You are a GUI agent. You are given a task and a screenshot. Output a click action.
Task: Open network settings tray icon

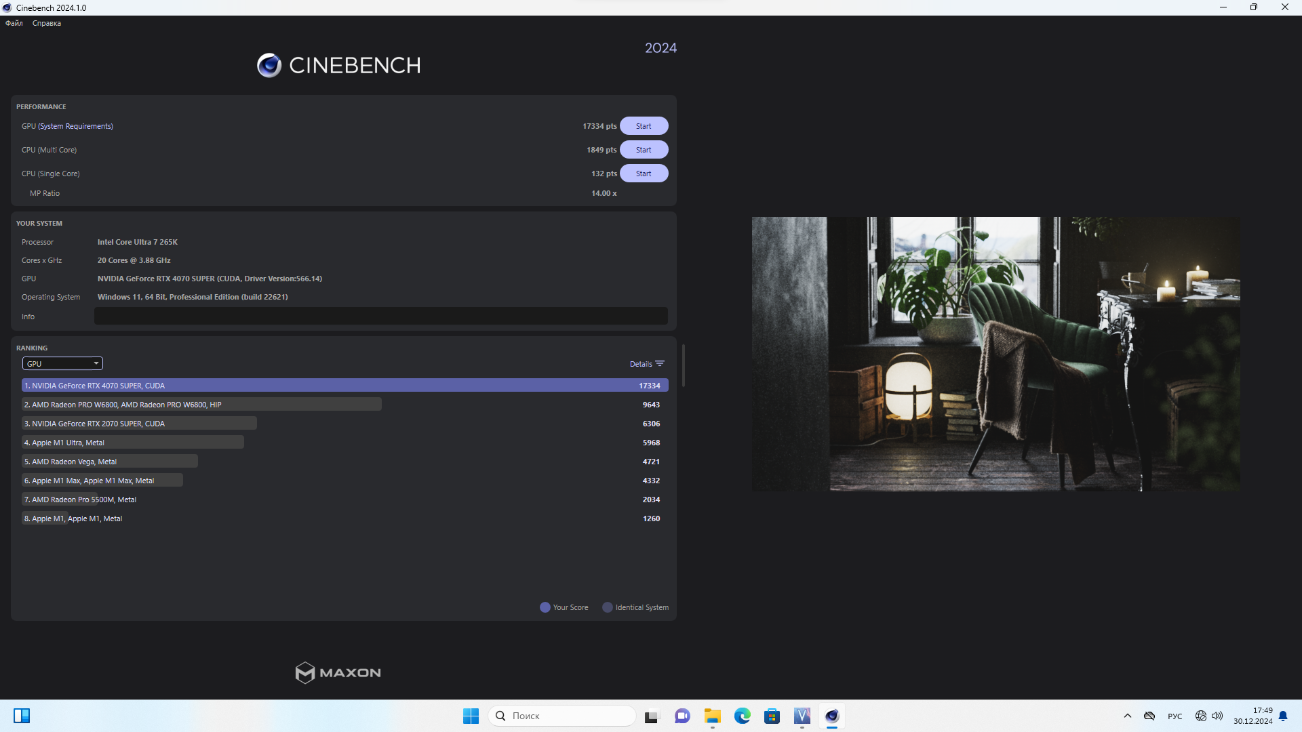point(1201,716)
